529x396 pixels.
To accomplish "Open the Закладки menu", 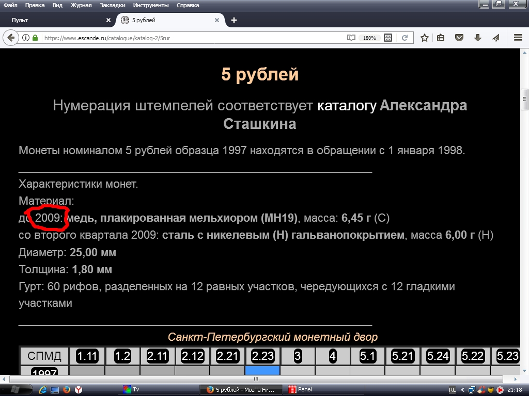I will click(113, 5).
